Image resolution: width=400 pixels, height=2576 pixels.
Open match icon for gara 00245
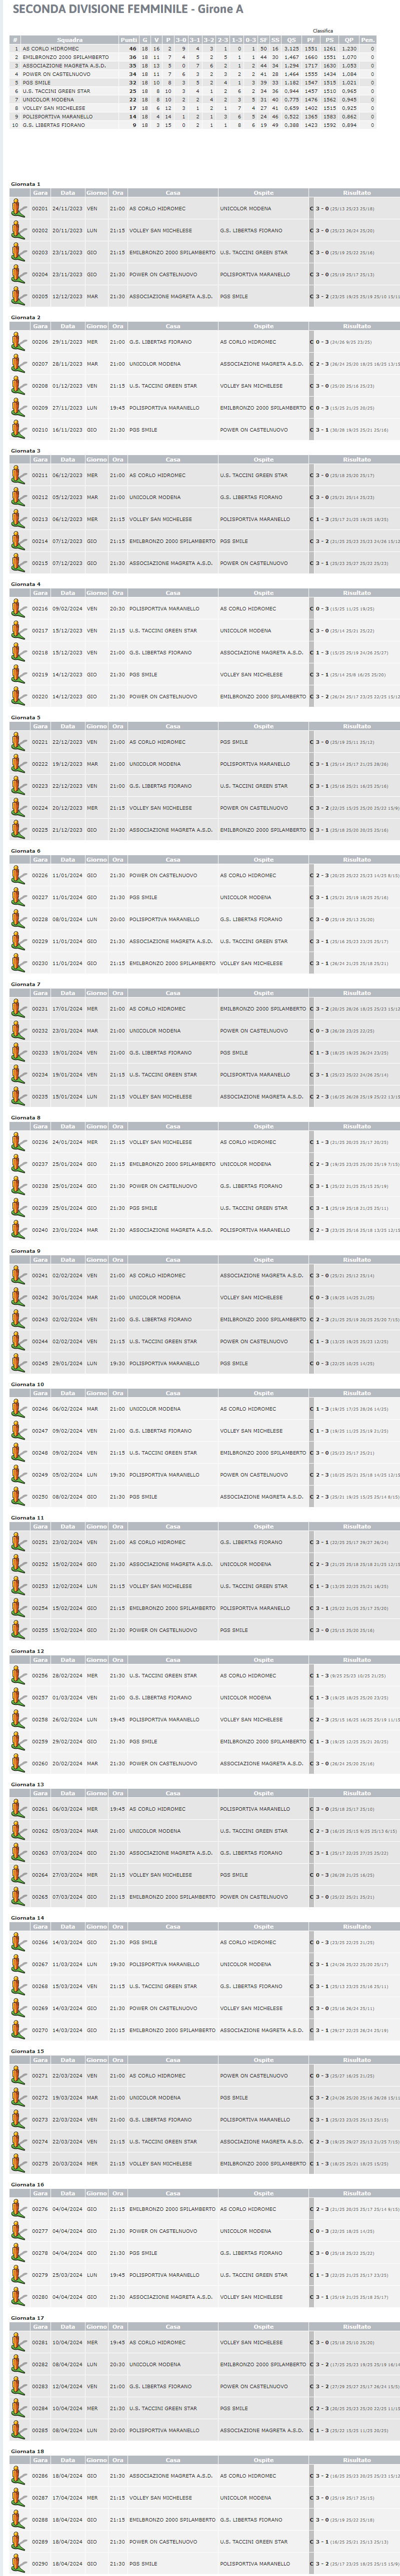[18, 1364]
